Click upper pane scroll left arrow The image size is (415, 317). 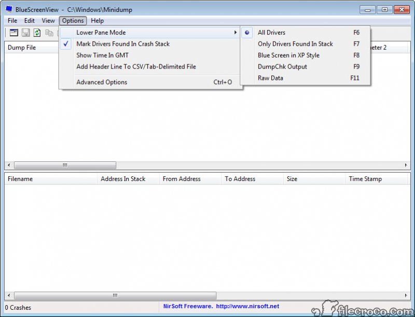tap(9, 165)
